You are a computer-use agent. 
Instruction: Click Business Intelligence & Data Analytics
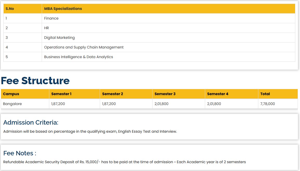coord(78,57)
